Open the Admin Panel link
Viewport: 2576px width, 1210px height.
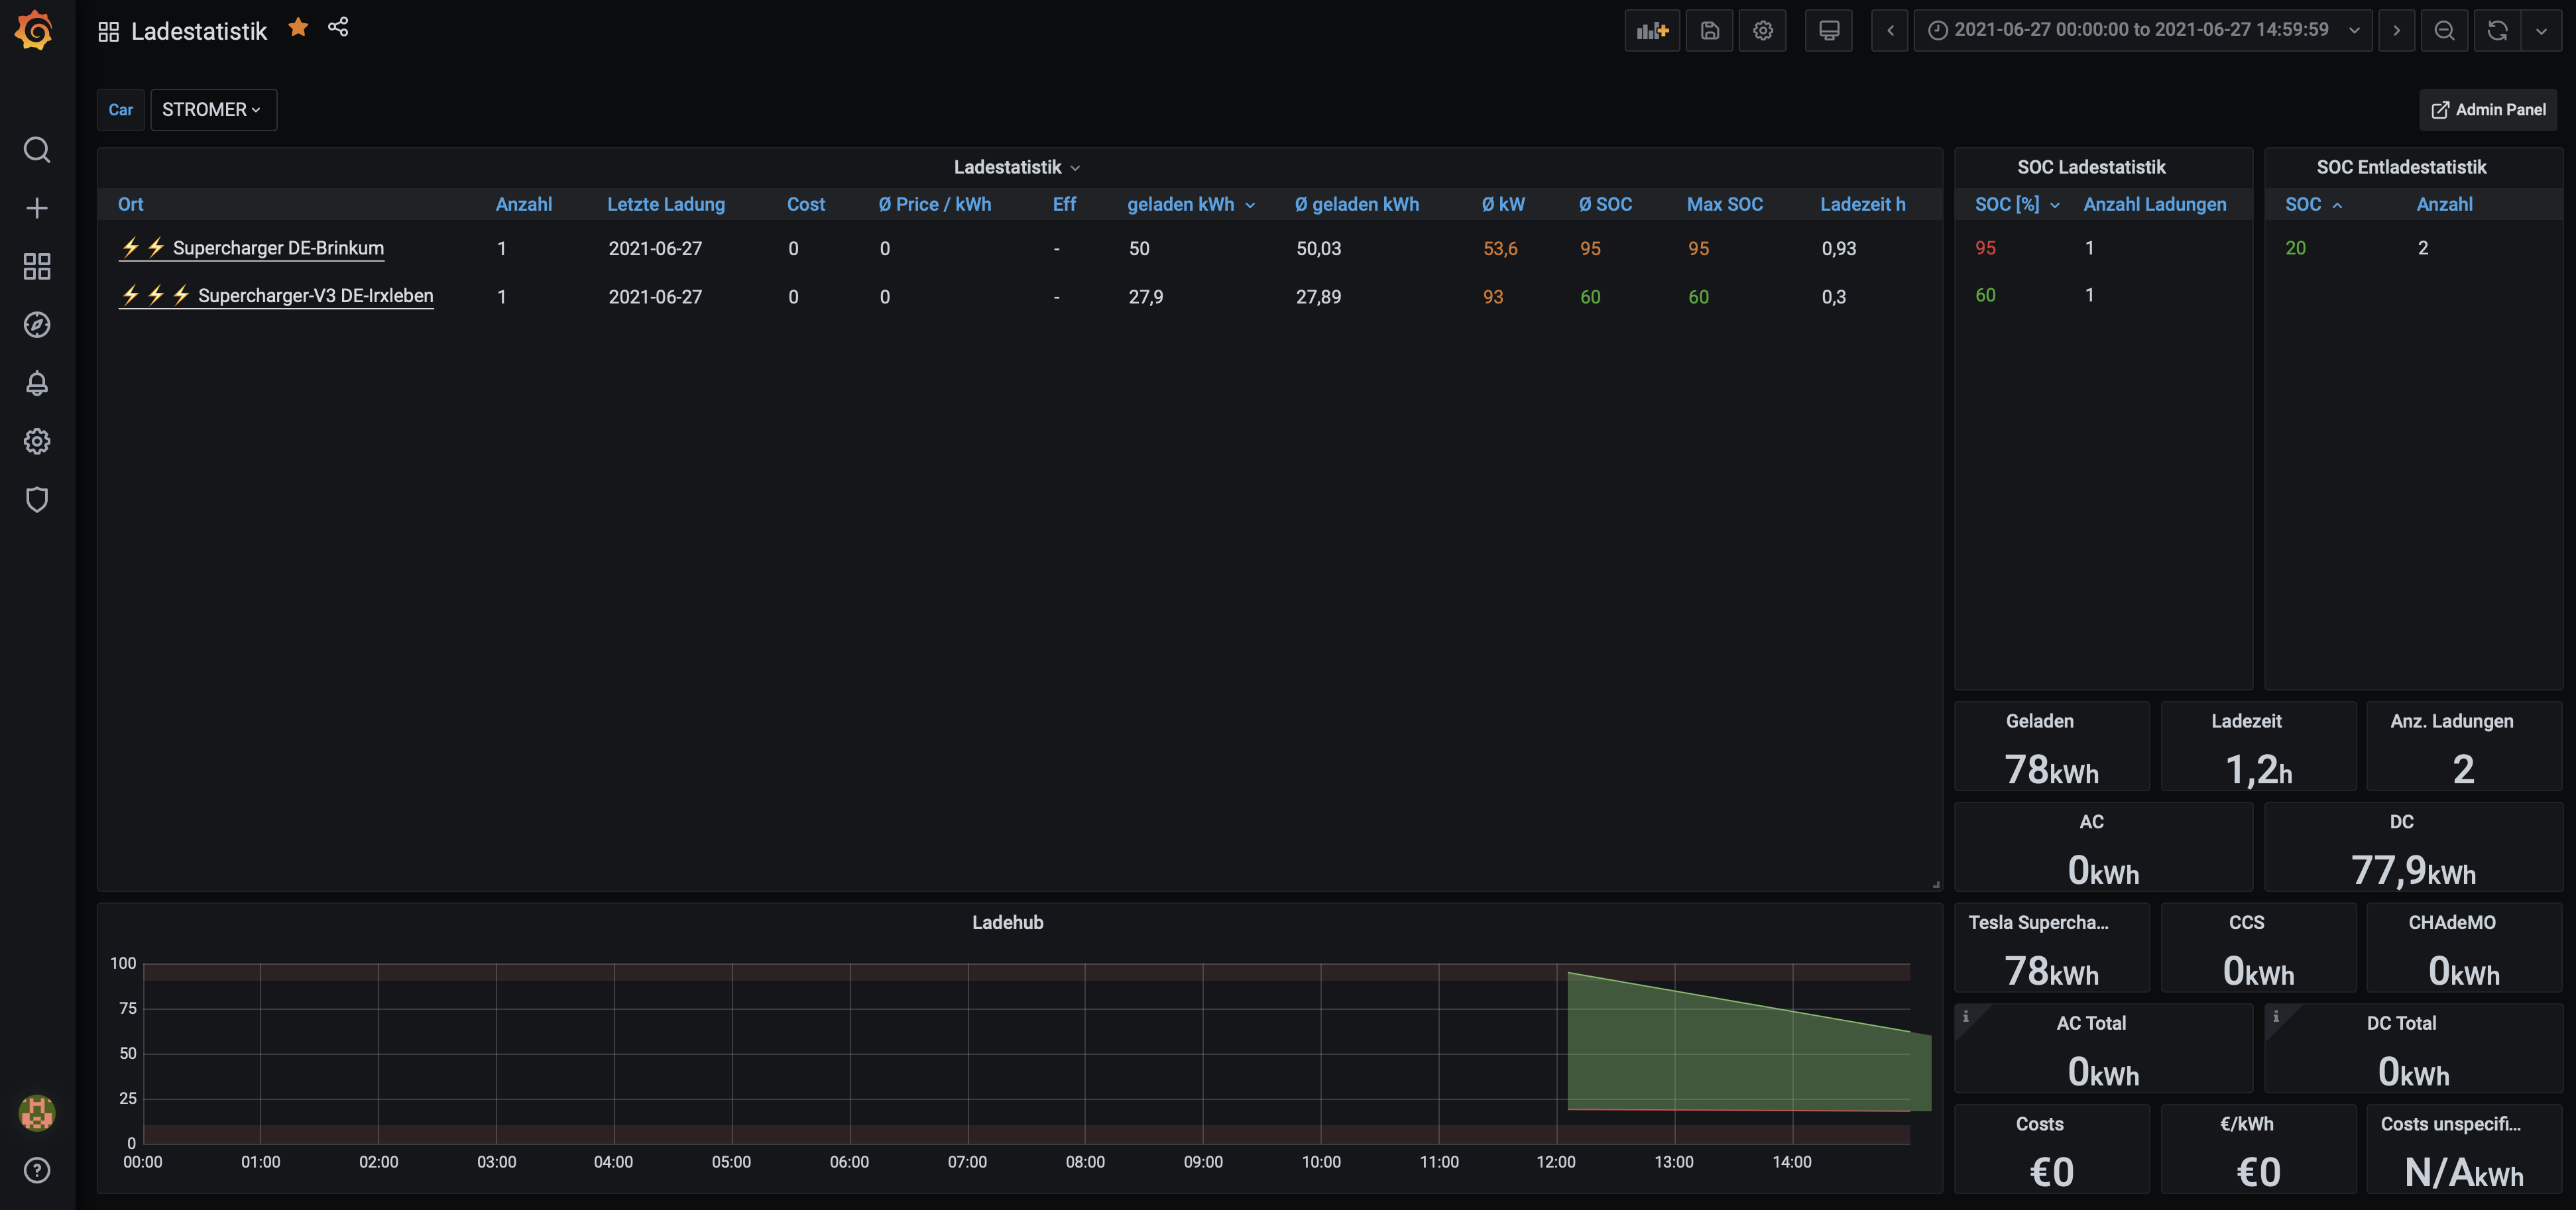point(2488,109)
